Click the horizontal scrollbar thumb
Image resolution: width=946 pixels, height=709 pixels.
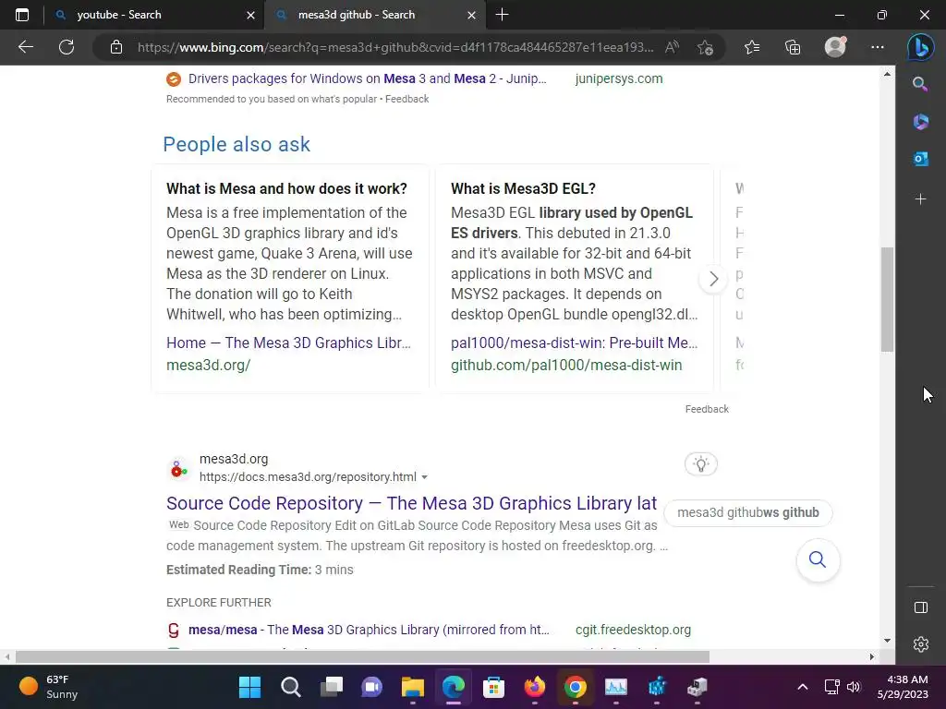pos(362,656)
